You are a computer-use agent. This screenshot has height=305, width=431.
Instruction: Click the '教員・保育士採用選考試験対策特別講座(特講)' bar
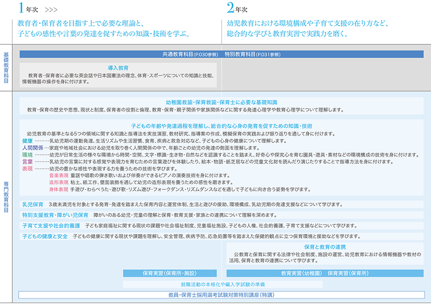[221, 295]
